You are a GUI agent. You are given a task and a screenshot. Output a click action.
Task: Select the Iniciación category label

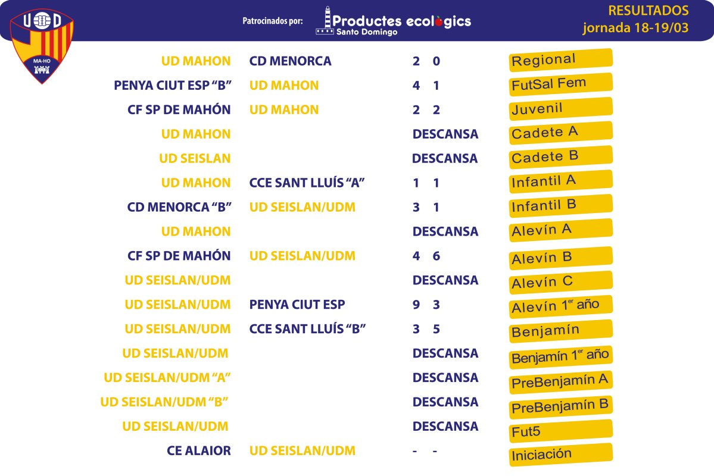click(560, 455)
